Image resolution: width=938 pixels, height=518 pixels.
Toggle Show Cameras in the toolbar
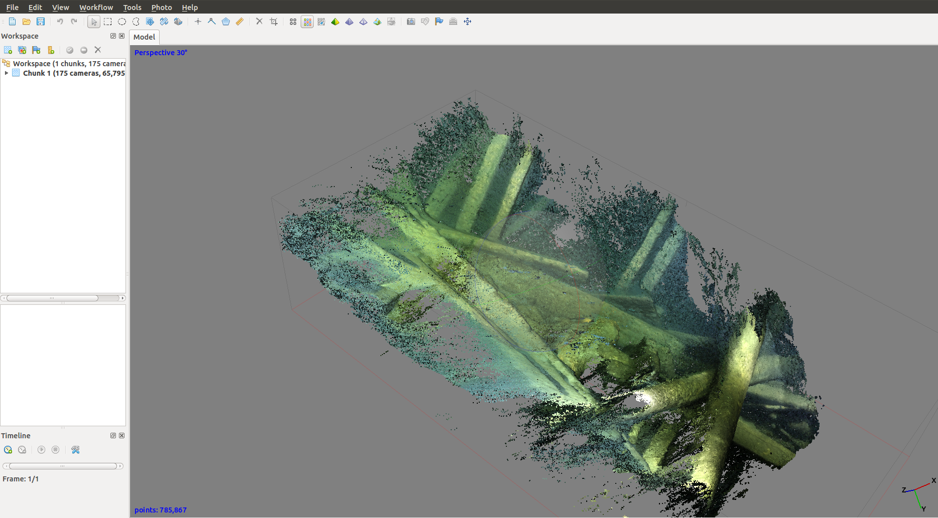tap(411, 22)
